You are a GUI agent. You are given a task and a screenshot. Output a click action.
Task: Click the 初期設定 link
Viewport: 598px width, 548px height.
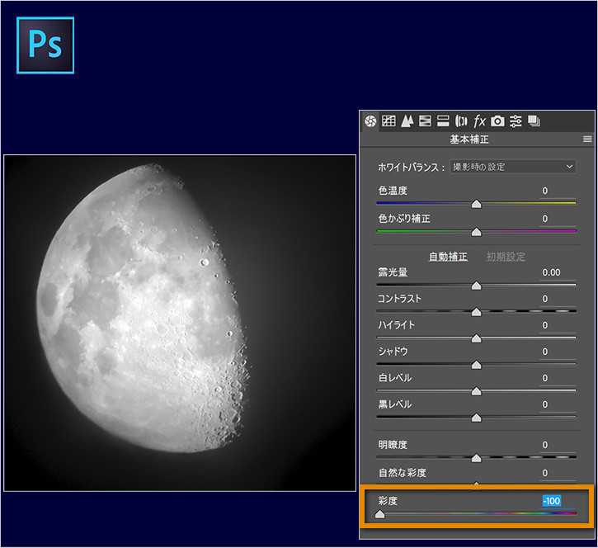[506, 257]
